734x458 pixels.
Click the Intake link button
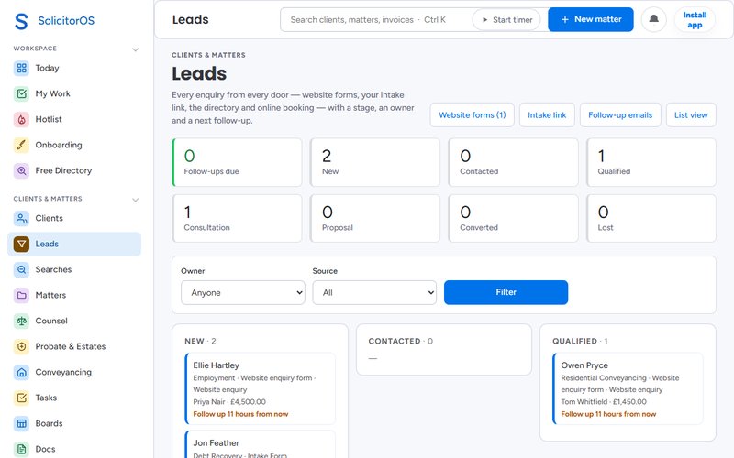click(547, 115)
